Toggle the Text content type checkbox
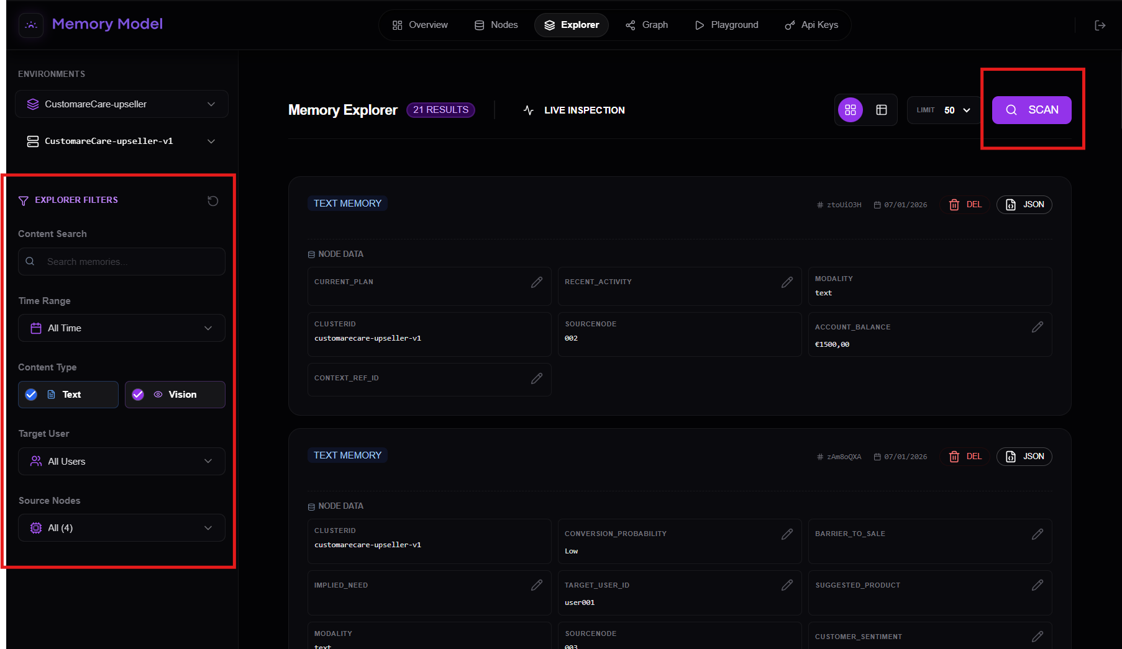Screen dimensions: 1122x649 pos(31,395)
